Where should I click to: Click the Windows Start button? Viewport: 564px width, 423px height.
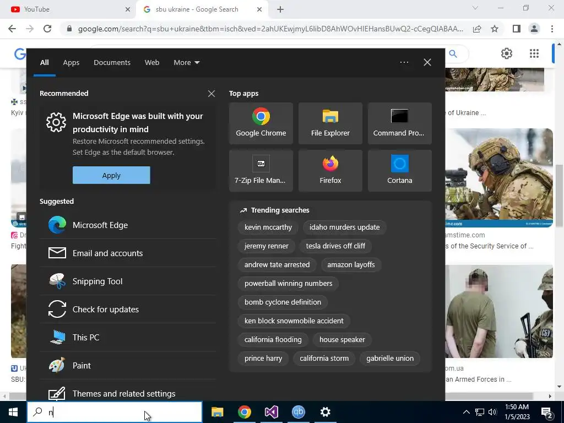click(x=13, y=412)
